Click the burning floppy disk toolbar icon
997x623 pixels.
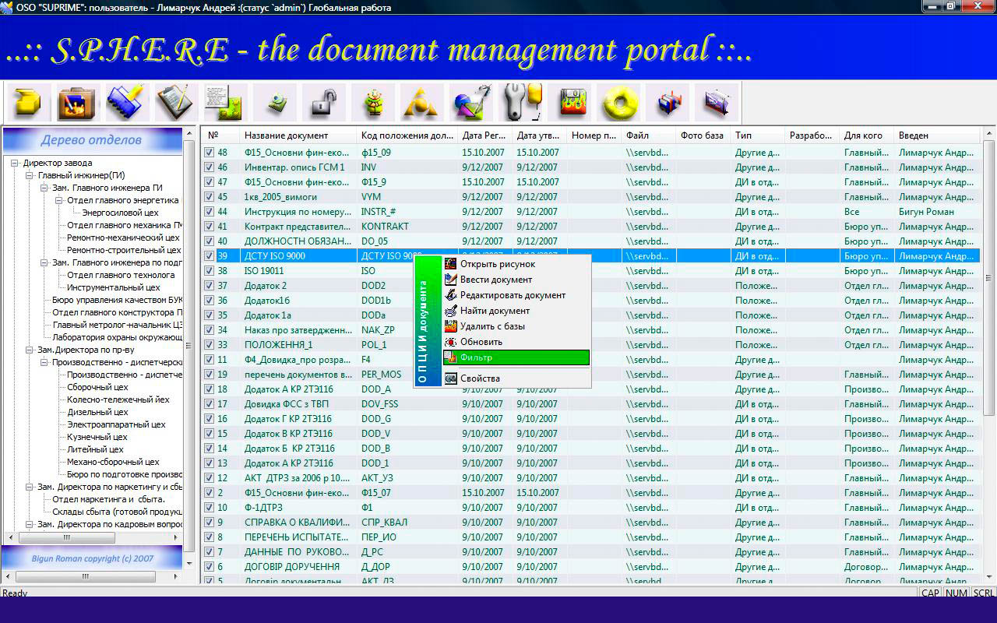point(575,102)
